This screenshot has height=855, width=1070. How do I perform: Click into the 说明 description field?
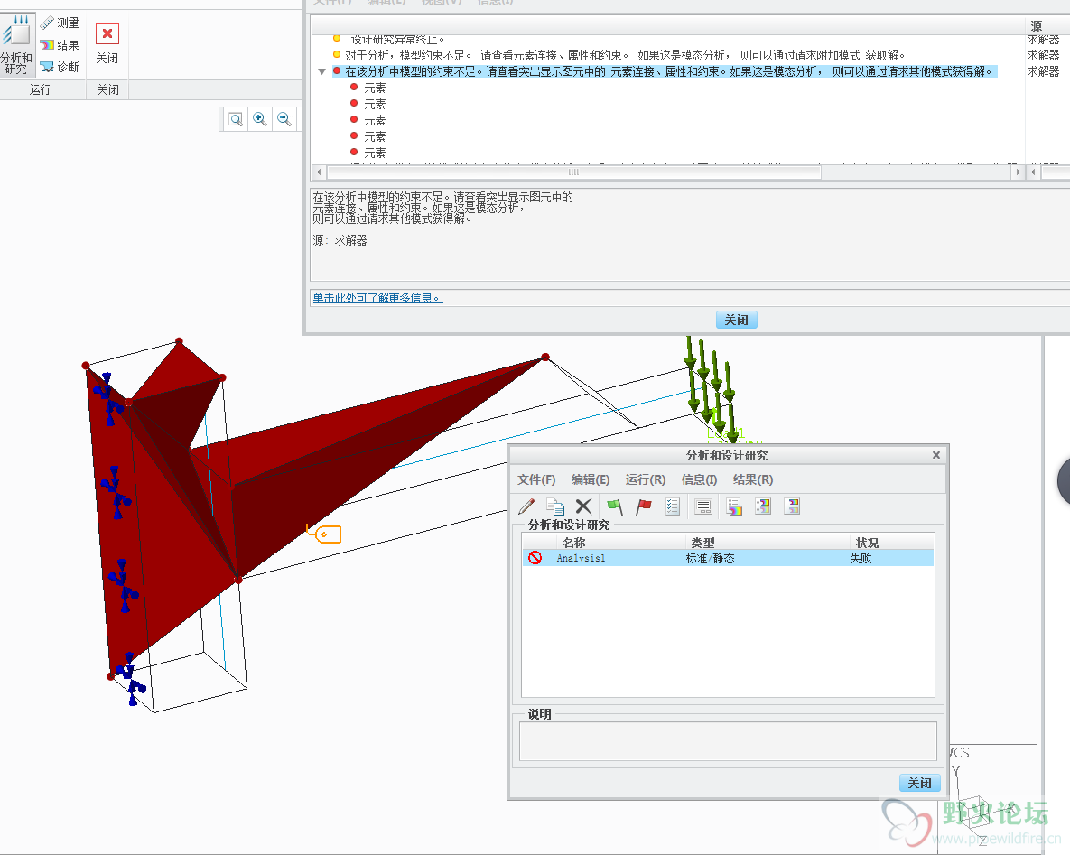(728, 741)
